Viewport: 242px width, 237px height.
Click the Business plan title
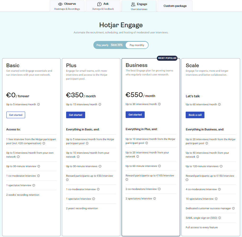136,65
